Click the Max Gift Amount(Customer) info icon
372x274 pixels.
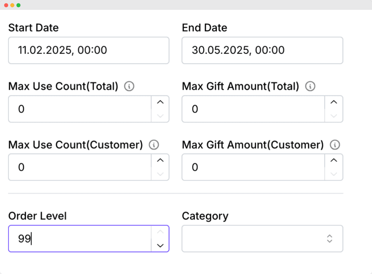click(x=335, y=145)
